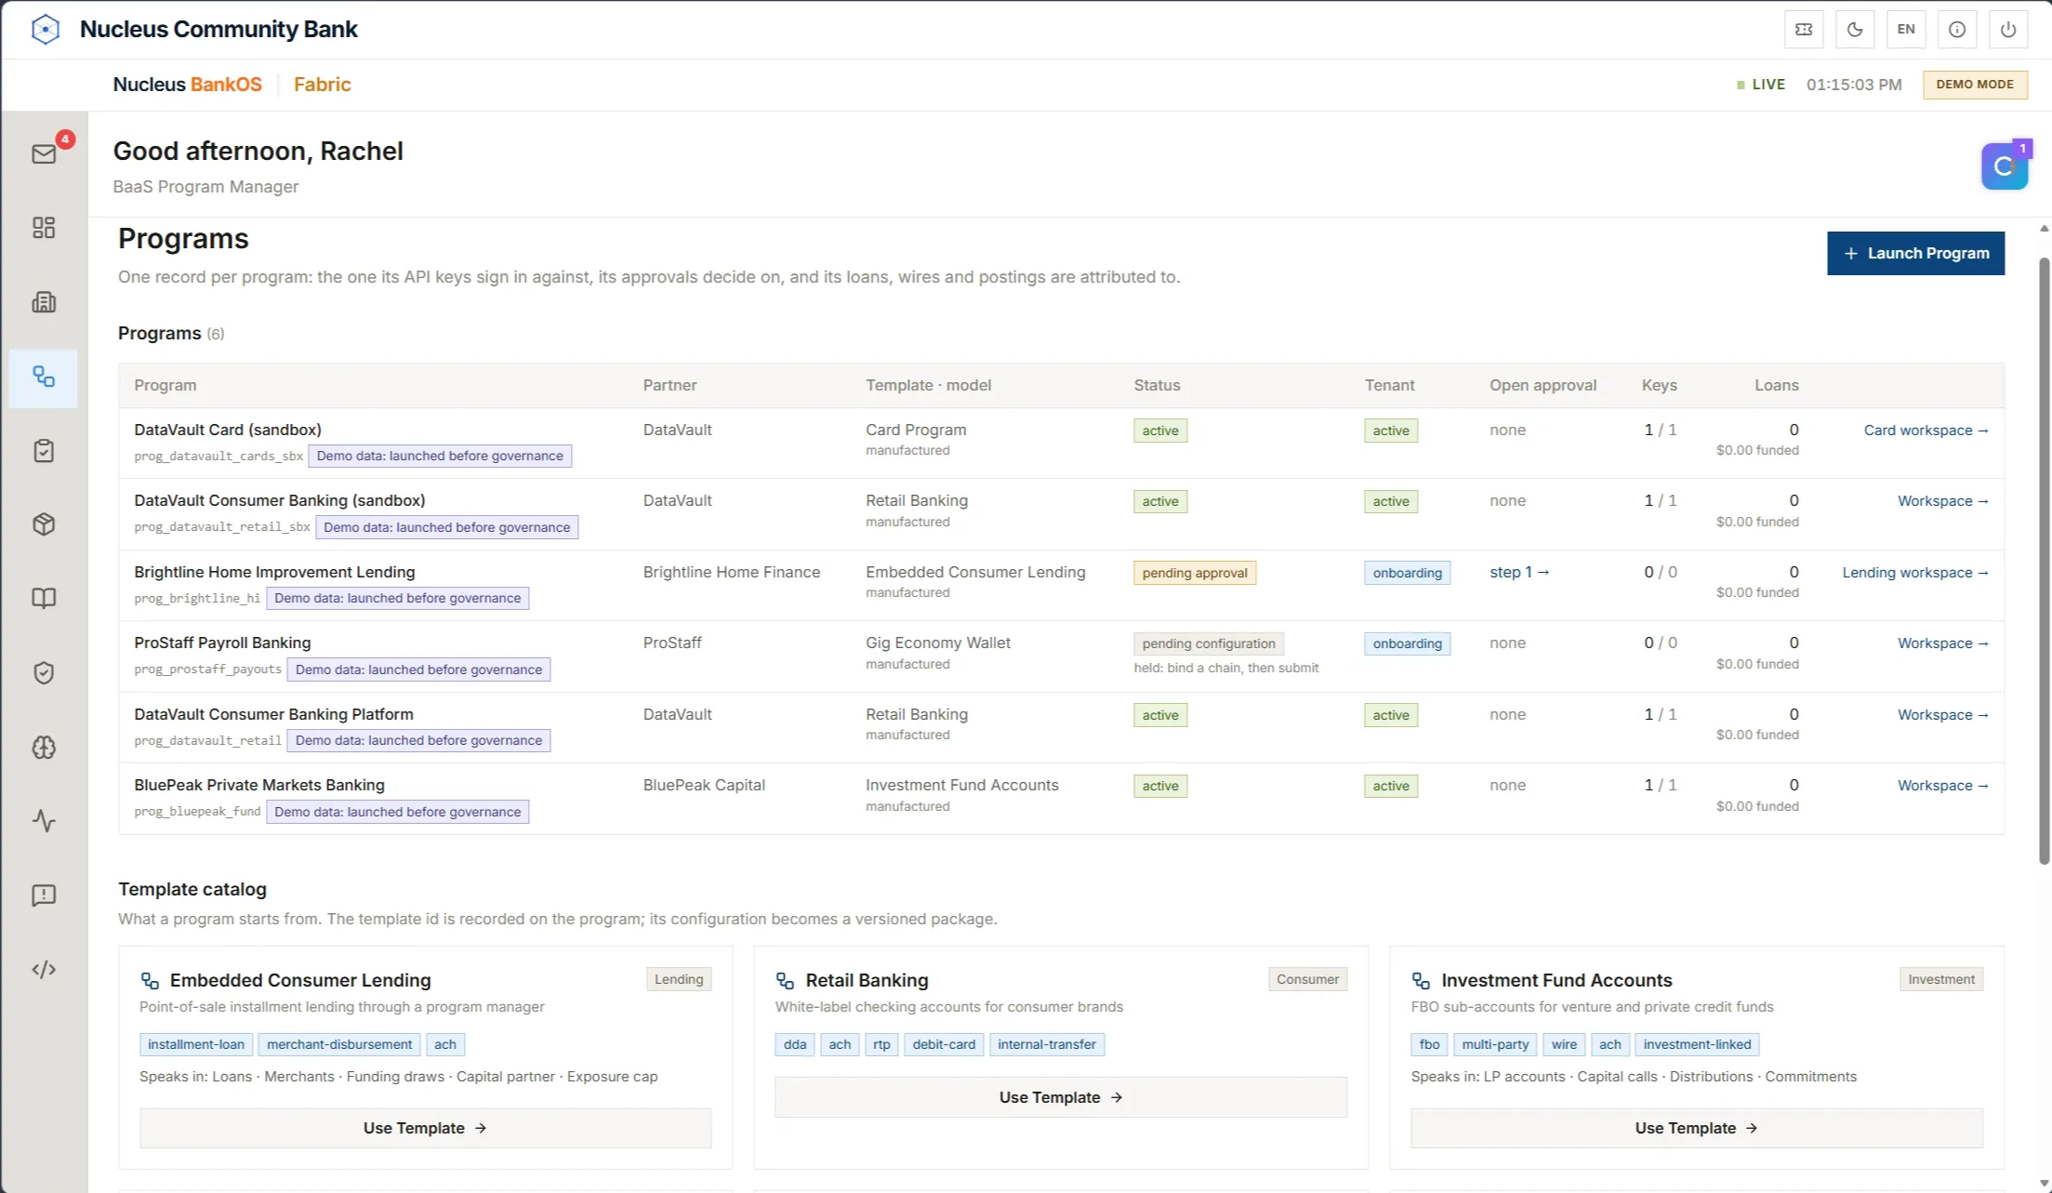The image size is (2052, 1193).
Task: Open the shield check icon in sidebar
Action: coord(44,672)
